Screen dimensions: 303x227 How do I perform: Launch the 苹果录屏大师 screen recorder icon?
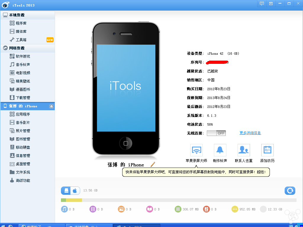pyautogui.click(x=196, y=150)
